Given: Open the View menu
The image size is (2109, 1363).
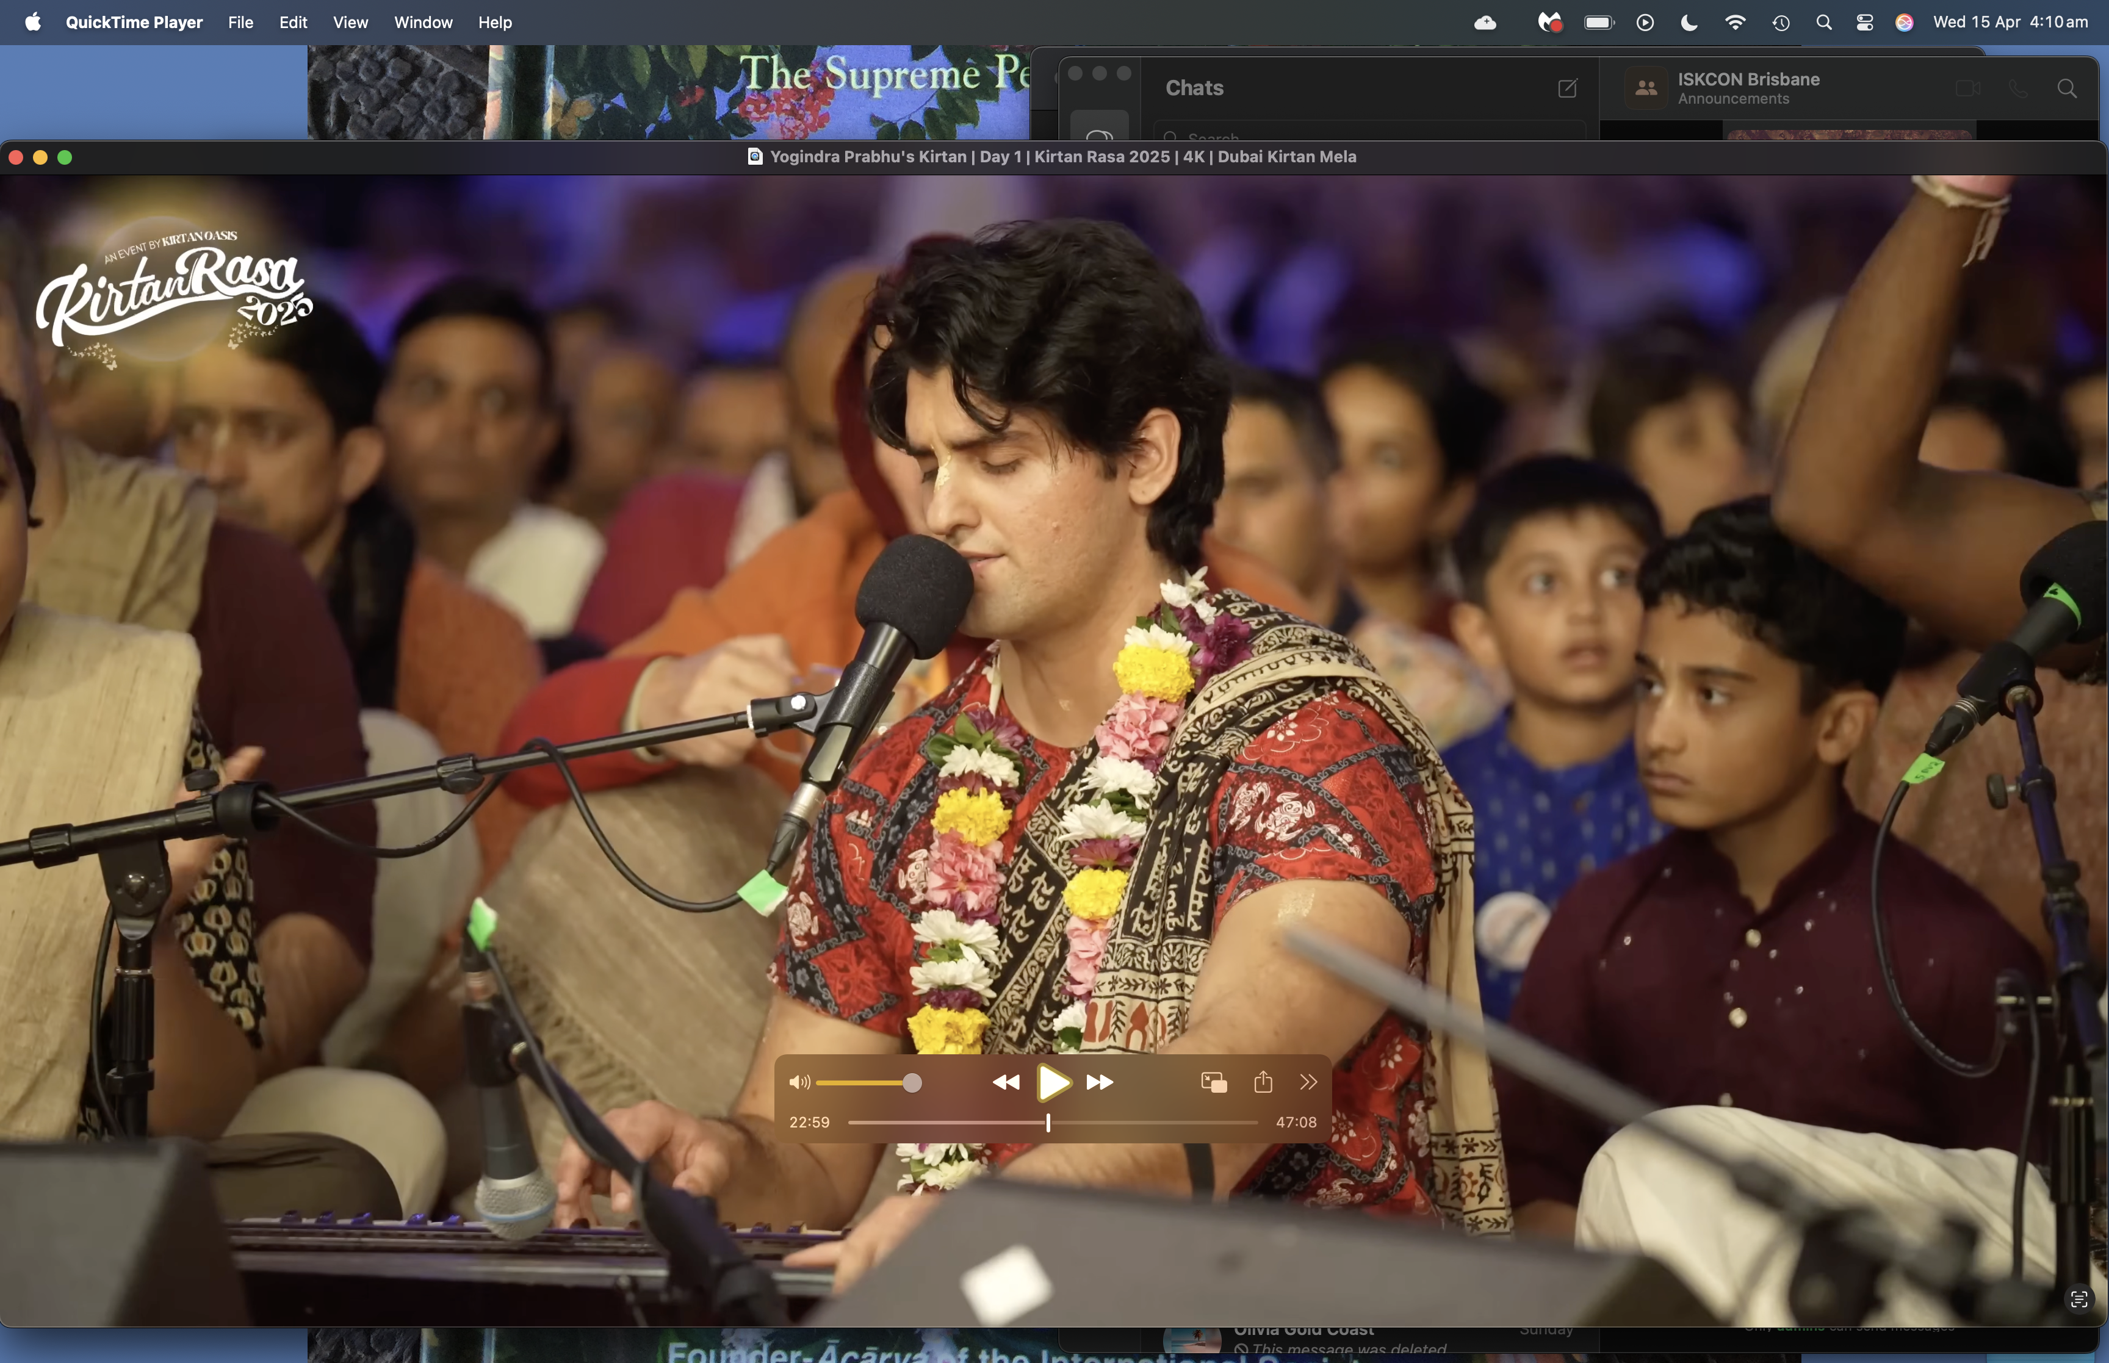Looking at the screenshot, I should pos(350,22).
